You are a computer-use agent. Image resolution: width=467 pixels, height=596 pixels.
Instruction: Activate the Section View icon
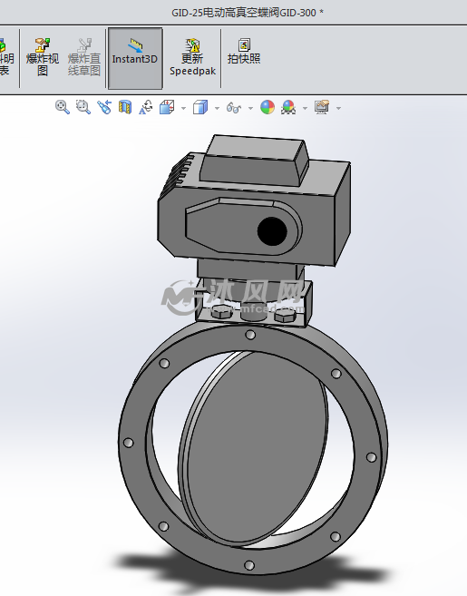coord(124,107)
